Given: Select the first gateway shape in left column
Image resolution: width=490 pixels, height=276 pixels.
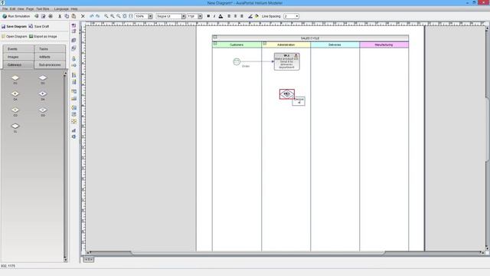Looking at the screenshot, I should click(x=15, y=77).
